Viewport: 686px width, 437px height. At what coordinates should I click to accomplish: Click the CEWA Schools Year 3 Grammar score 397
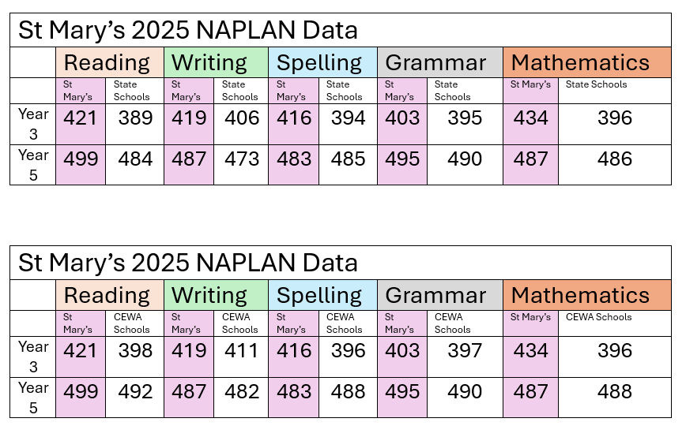(x=464, y=351)
